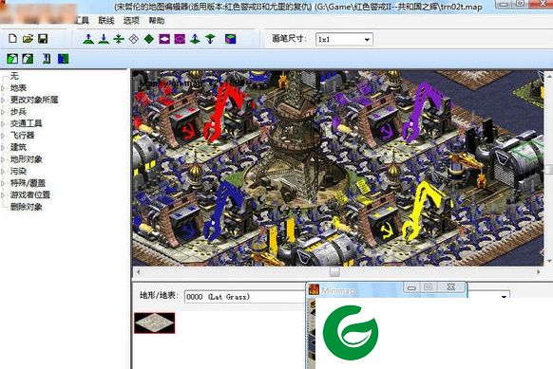Click the New map icon
Image resolution: width=553 pixels, height=369 pixels.
point(12,38)
